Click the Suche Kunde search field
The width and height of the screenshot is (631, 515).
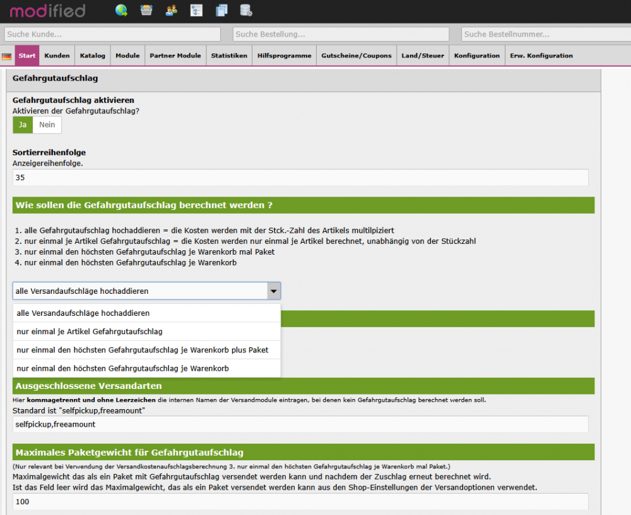[x=112, y=34]
